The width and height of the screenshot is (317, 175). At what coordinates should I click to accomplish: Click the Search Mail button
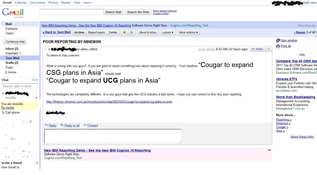click(x=113, y=12)
